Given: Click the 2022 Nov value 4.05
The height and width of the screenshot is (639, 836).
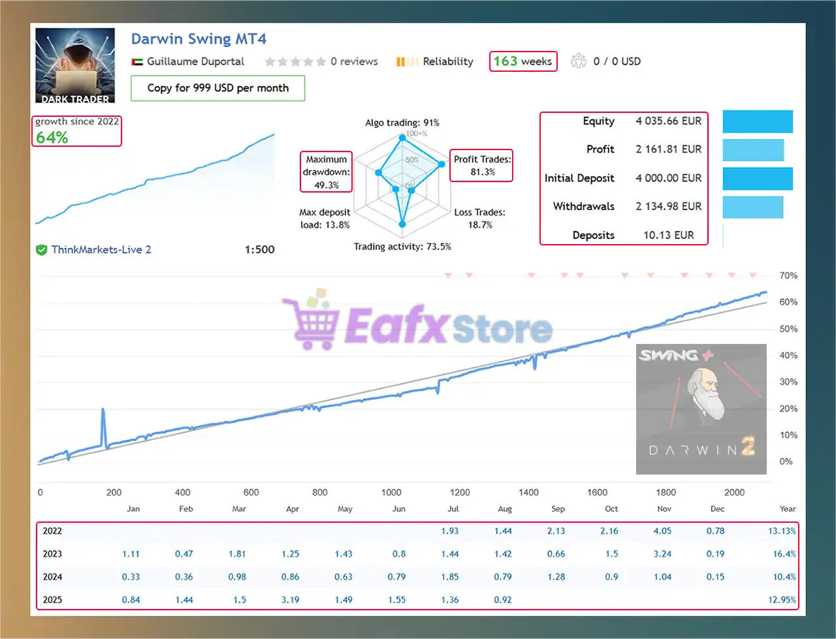Looking at the screenshot, I should coord(662,531).
